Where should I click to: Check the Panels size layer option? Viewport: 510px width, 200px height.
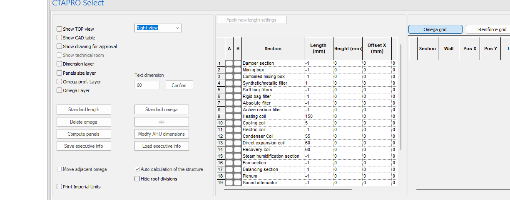click(60, 73)
